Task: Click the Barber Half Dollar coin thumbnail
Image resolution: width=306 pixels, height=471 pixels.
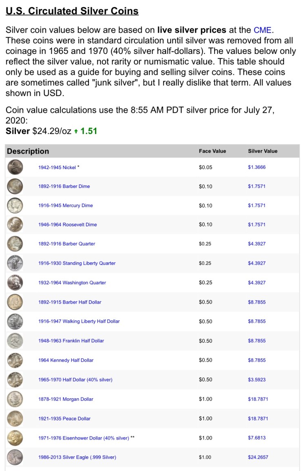Action: point(15,302)
